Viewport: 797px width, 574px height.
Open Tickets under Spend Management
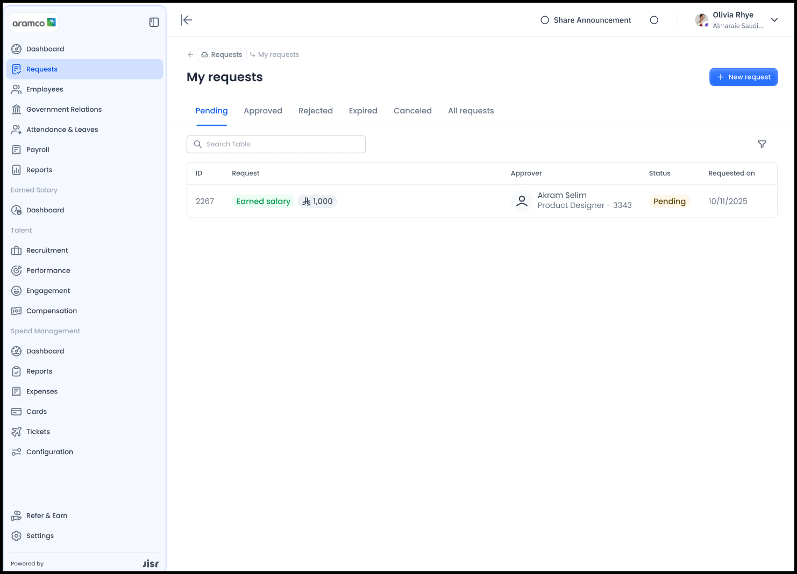click(38, 432)
